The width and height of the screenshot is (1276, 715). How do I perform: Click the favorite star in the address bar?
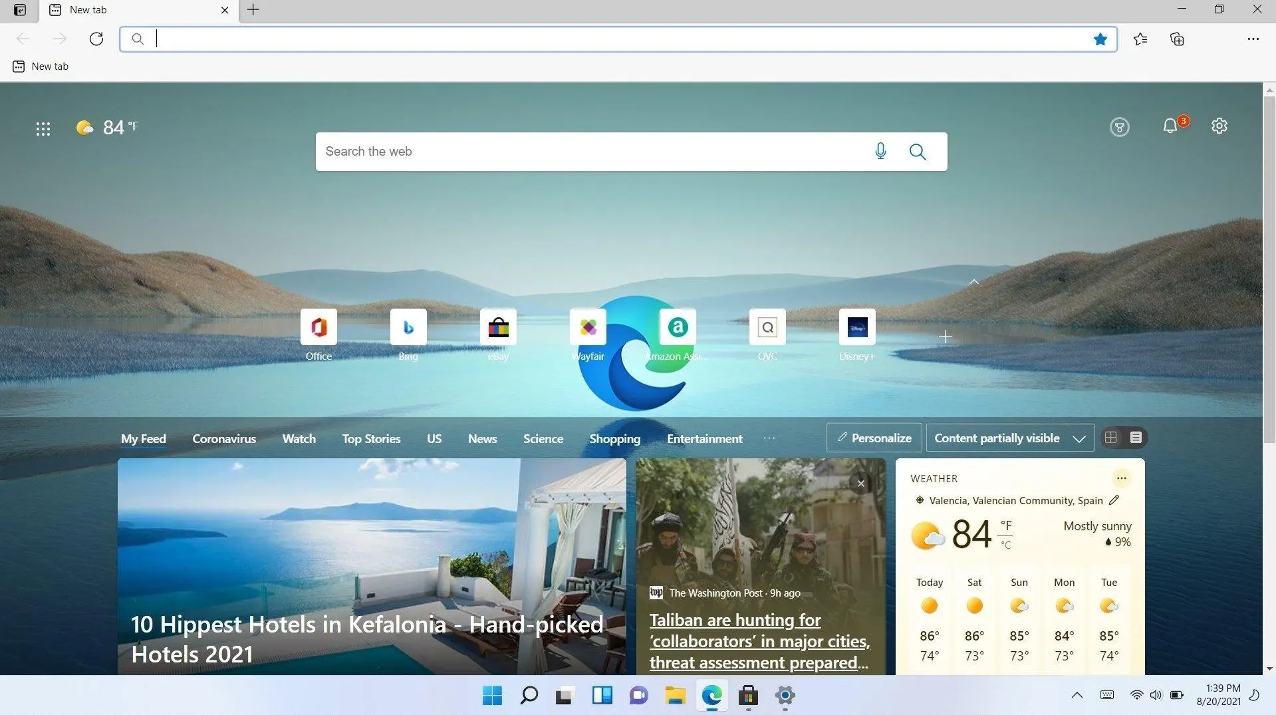click(1100, 39)
